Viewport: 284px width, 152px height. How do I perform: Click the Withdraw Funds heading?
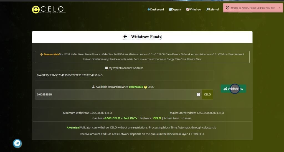[x=146, y=37]
